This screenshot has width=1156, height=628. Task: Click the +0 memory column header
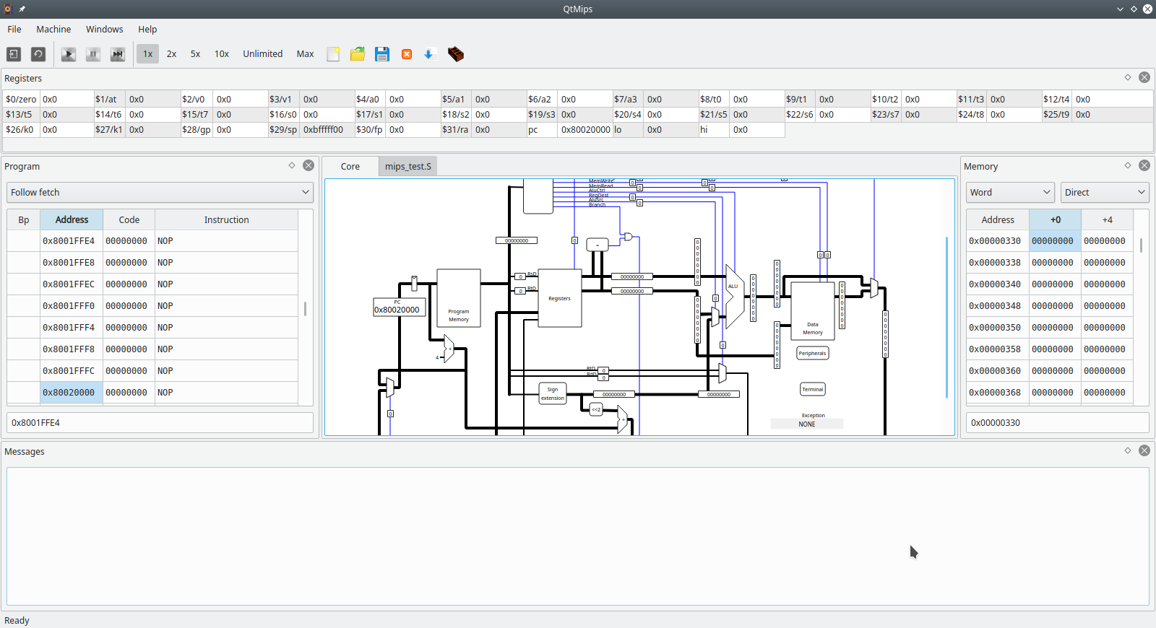click(x=1055, y=220)
